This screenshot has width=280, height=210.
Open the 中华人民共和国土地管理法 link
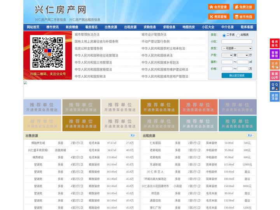pos(93,62)
